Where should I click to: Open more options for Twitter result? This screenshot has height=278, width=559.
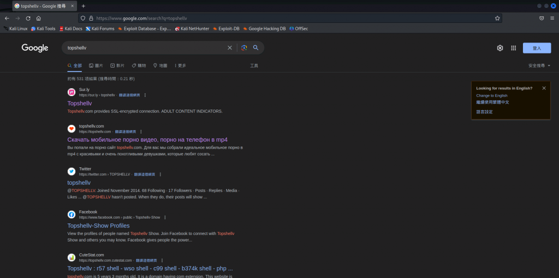(x=160, y=174)
